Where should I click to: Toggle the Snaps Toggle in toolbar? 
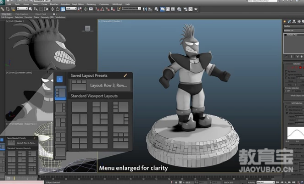point(97,9)
